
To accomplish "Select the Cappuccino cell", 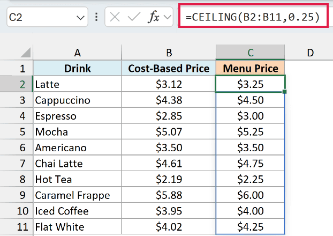I will pos(77,100).
